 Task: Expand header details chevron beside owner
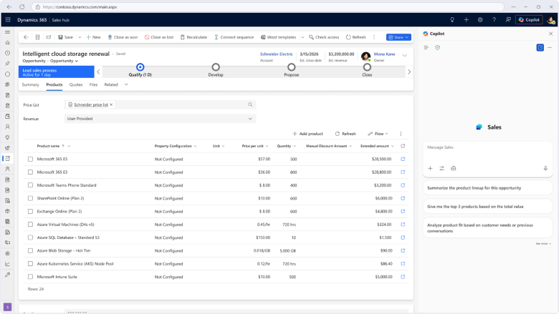click(405, 56)
